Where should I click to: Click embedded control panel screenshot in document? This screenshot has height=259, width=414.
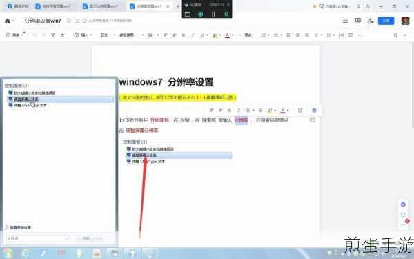click(x=177, y=151)
